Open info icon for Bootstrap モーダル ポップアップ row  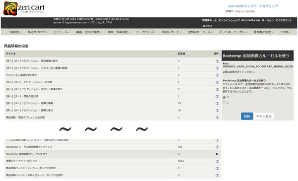tap(217, 147)
